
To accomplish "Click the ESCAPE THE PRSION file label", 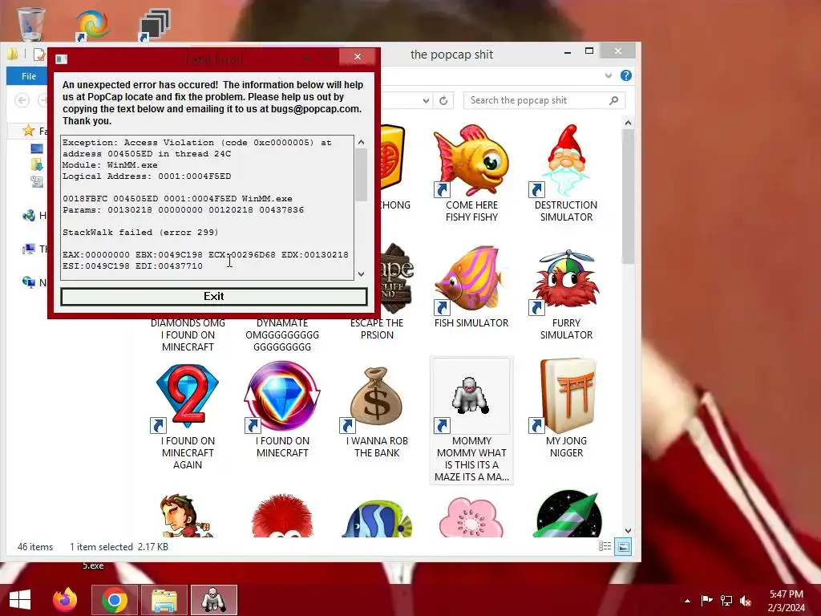I will [x=377, y=329].
